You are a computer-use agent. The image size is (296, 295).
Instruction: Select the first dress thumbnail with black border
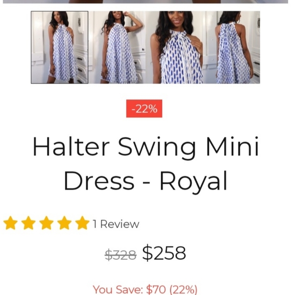coord(60,47)
